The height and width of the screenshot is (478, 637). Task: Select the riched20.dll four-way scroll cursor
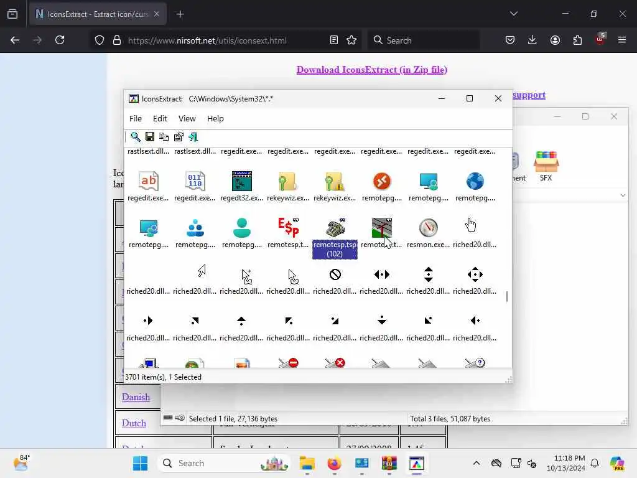click(475, 274)
